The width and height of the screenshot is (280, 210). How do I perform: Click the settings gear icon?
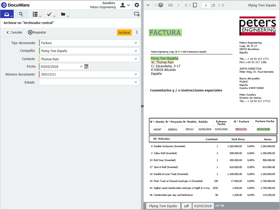pyautogui.click(x=136, y=5)
